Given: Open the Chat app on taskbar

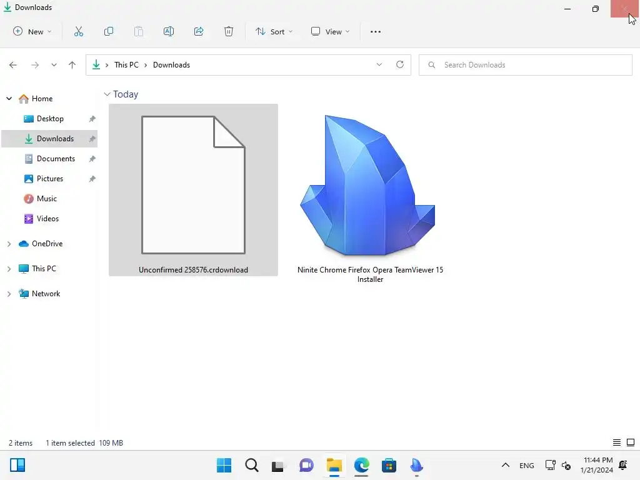Looking at the screenshot, I should click(x=306, y=465).
